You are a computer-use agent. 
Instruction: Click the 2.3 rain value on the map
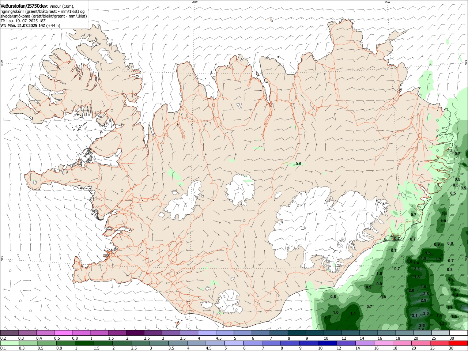pyautogui.click(x=417, y=269)
